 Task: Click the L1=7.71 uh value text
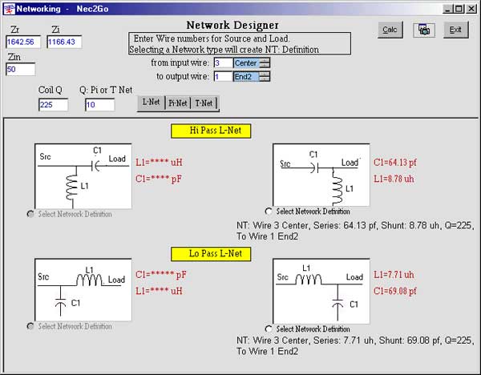[x=394, y=274]
